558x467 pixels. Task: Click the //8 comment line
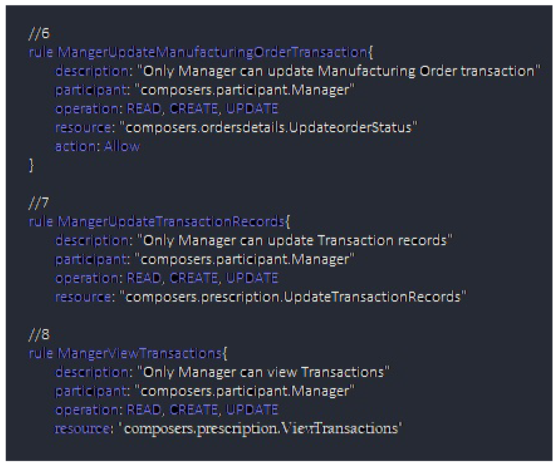point(39,335)
